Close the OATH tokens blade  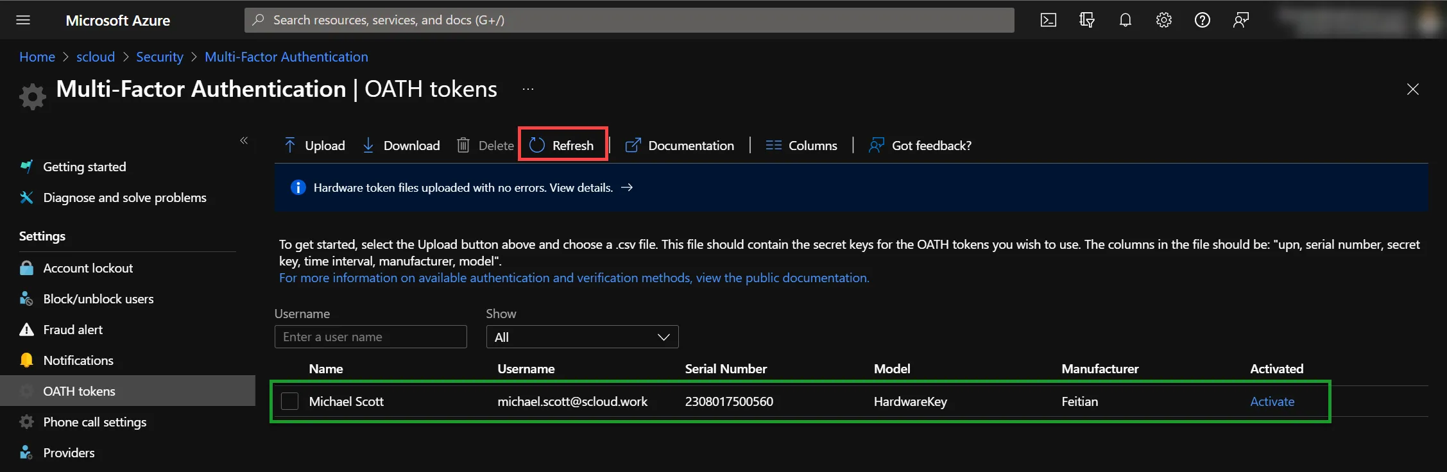pyautogui.click(x=1413, y=89)
